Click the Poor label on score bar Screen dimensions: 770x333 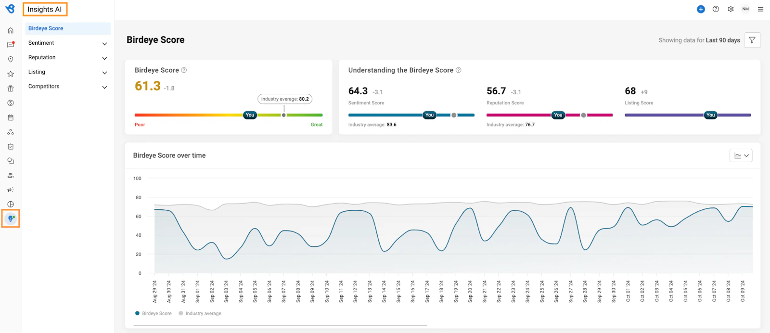pyautogui.click(x=140, y=125)
